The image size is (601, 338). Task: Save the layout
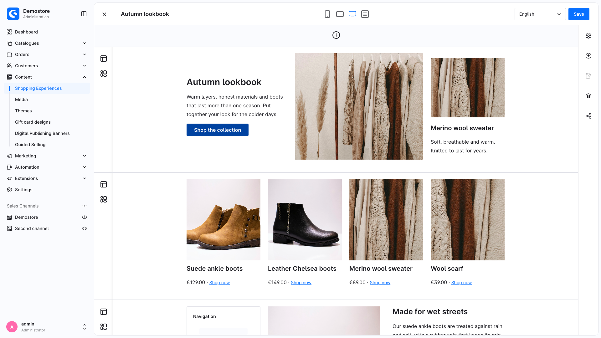(579, 14)
